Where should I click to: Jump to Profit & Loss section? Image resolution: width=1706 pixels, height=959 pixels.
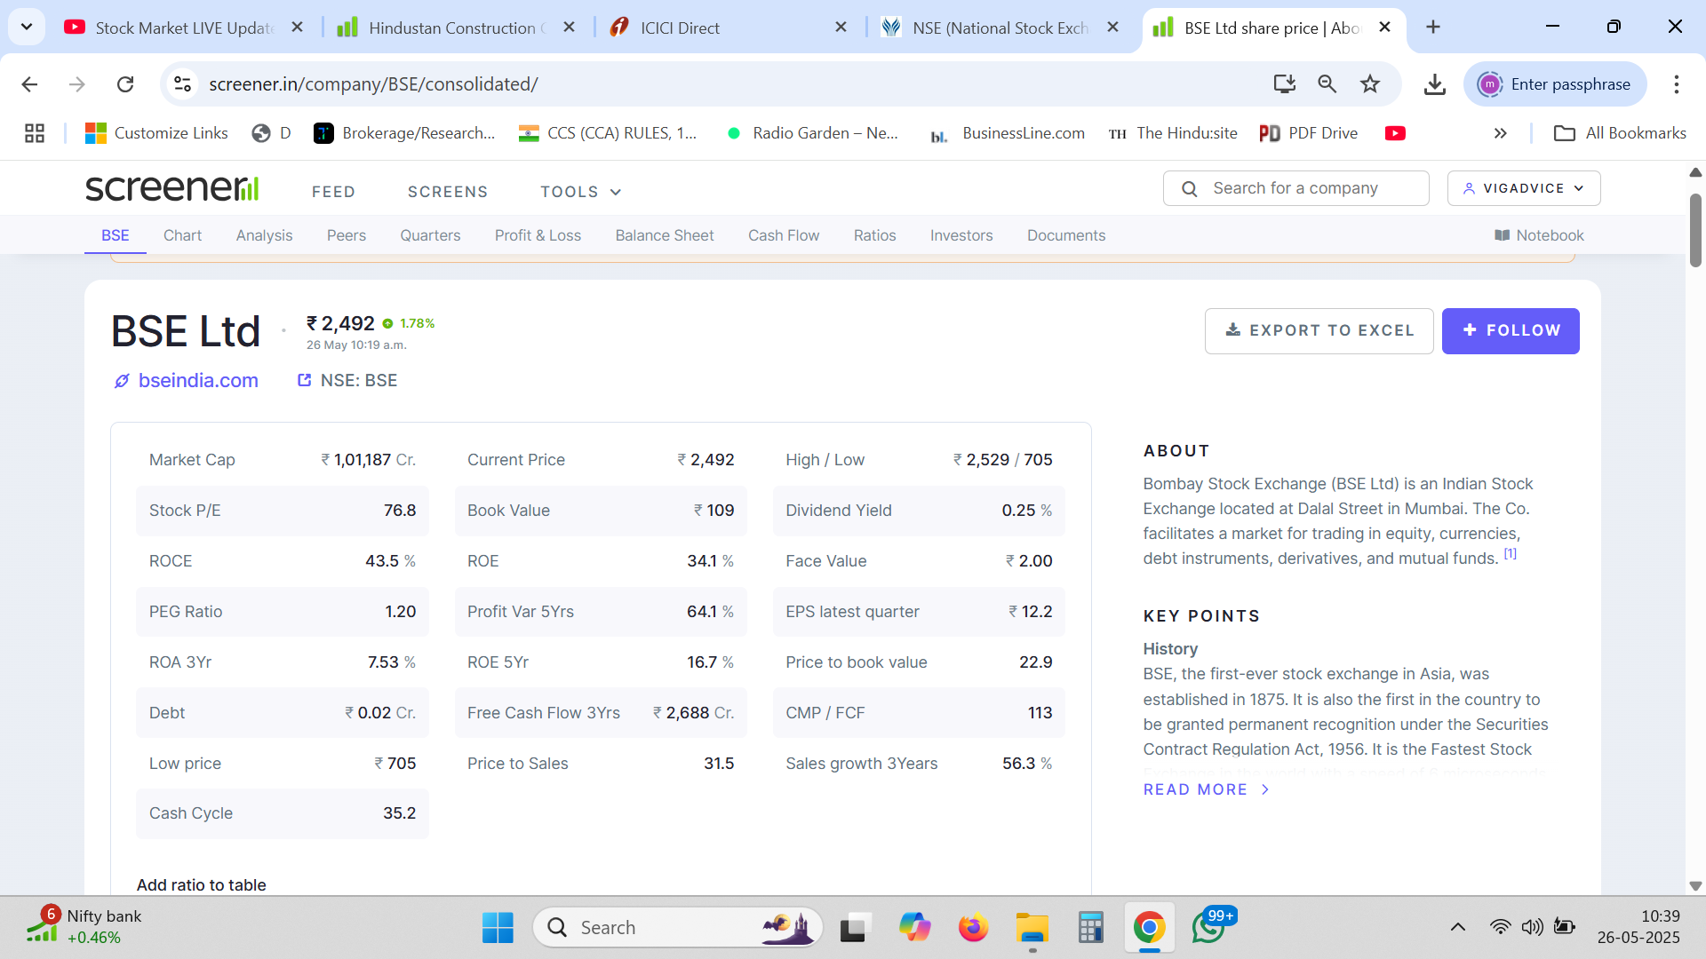pos(538,235)
